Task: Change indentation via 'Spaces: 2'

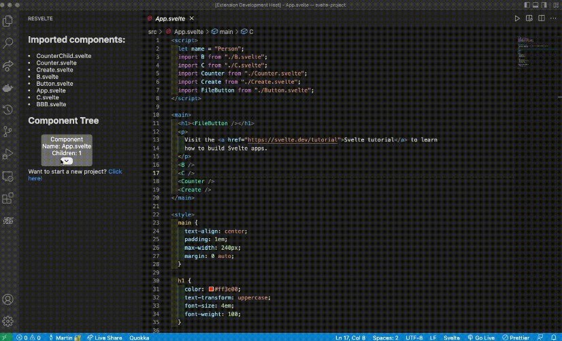Action: [385, 338]
